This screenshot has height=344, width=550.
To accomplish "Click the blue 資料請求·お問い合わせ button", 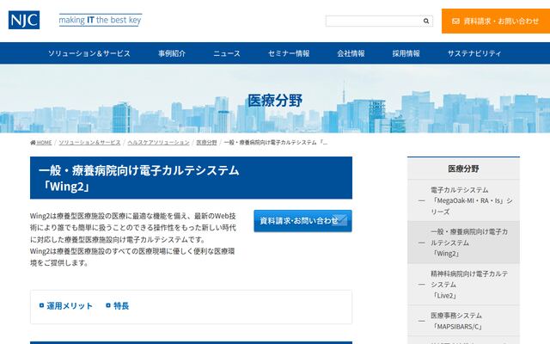I will 302,221.
